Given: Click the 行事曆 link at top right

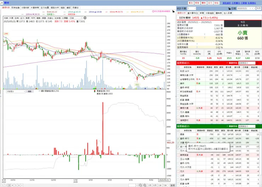Looking at the screenshot, I should pos(244,3).
